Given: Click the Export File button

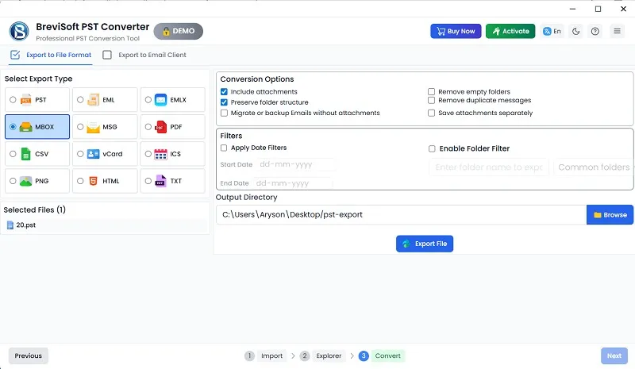Looking at the screenshot, I should (425, 244).
